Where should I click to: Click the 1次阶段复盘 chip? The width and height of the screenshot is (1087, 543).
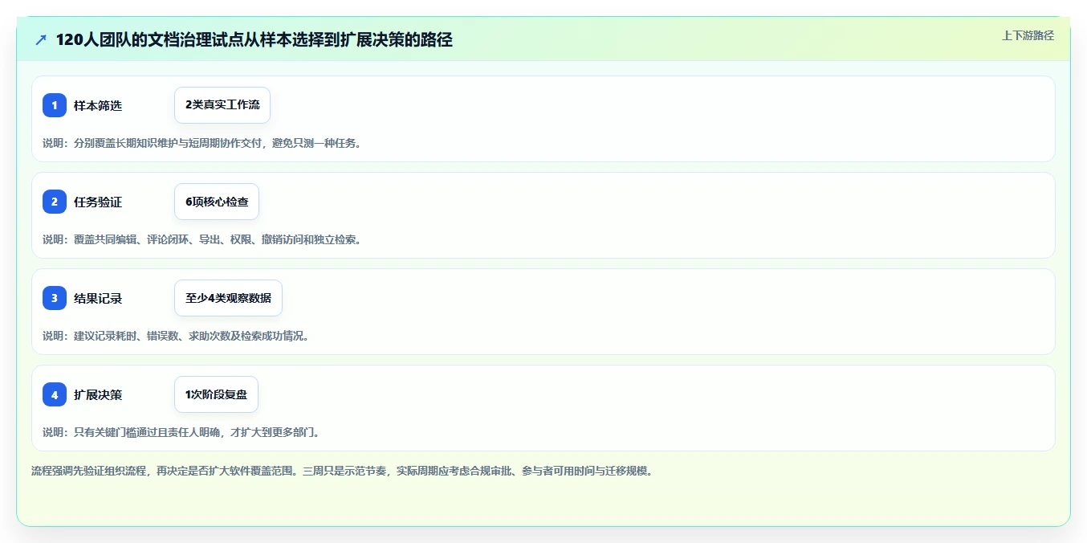point(216,394)
